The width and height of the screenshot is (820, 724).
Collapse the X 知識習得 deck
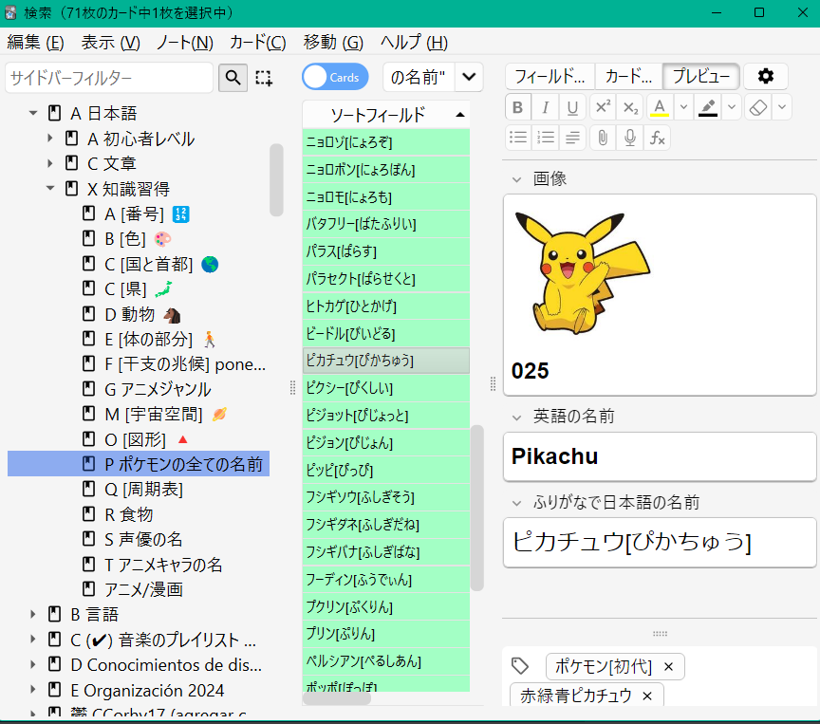pos(50,188)
